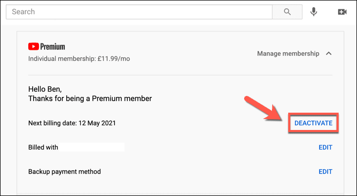The width and height of the screenshot is (357, 196).
Task: Select the Individual membership price text
Action: pyautogui.click(x=79, y=59)
